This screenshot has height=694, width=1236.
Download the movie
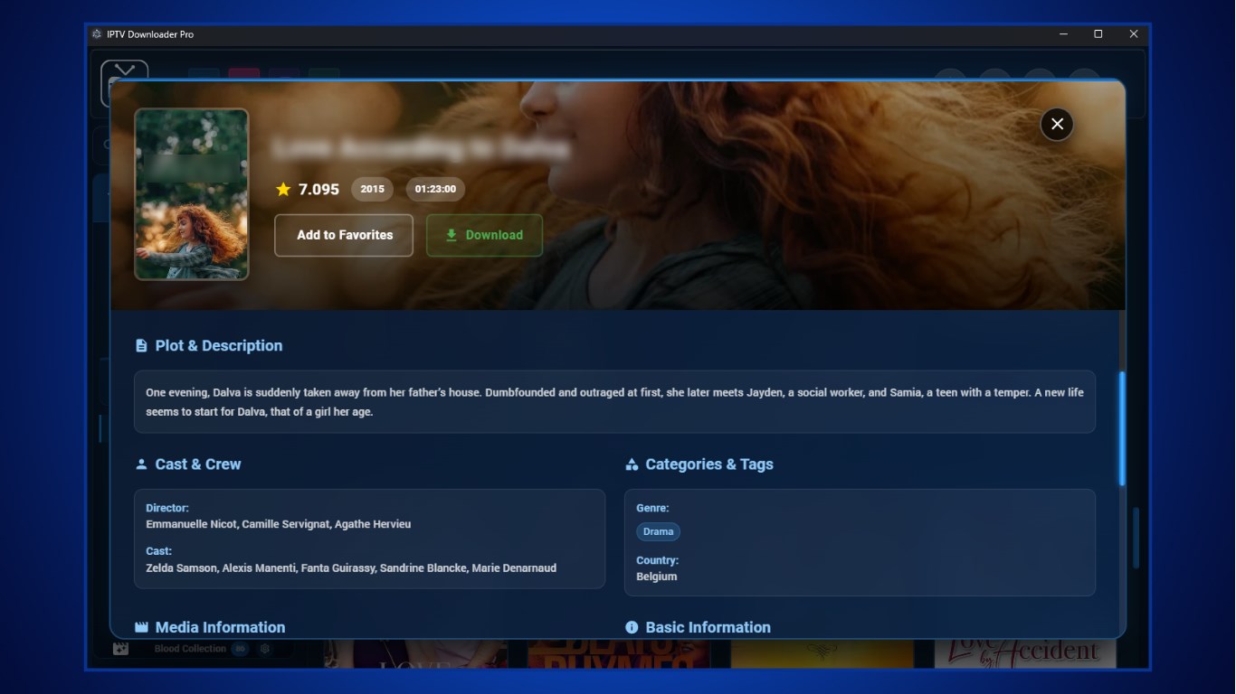click(x=484, y=235)
